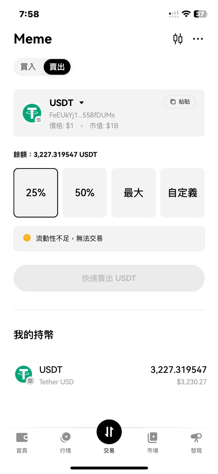Open the candlestick chart settings icon
This screenshot has height=474, width=218.
[178, 39]
